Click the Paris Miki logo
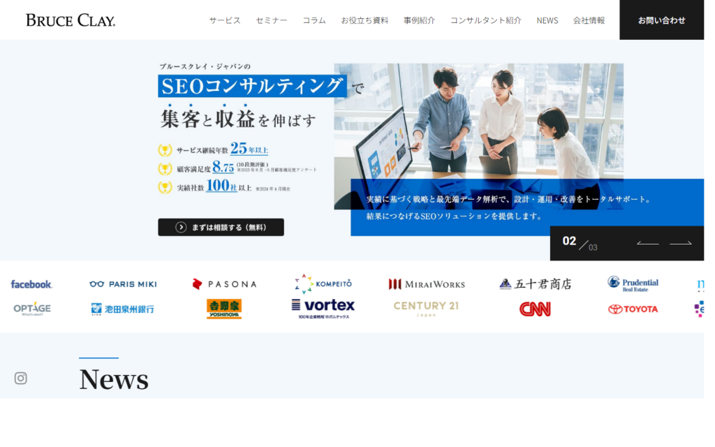Viewport: 715px width, 447px height. (123, 284)
